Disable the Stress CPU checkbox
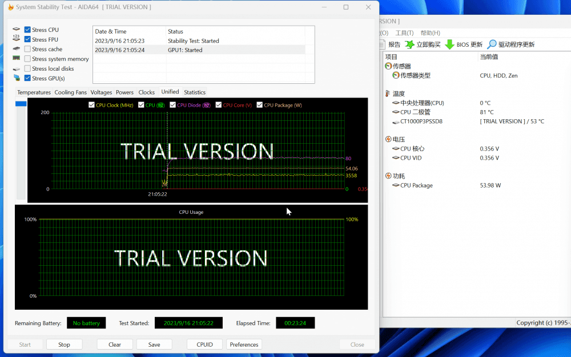Viewport: 571px width, 357px height. pos(27,30)
